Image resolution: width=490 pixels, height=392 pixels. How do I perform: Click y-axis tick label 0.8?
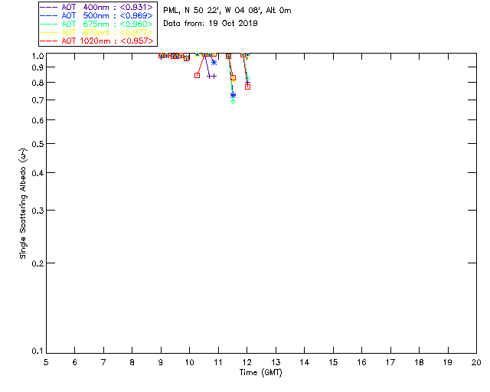pyautogui.click(x=38, y=83)
